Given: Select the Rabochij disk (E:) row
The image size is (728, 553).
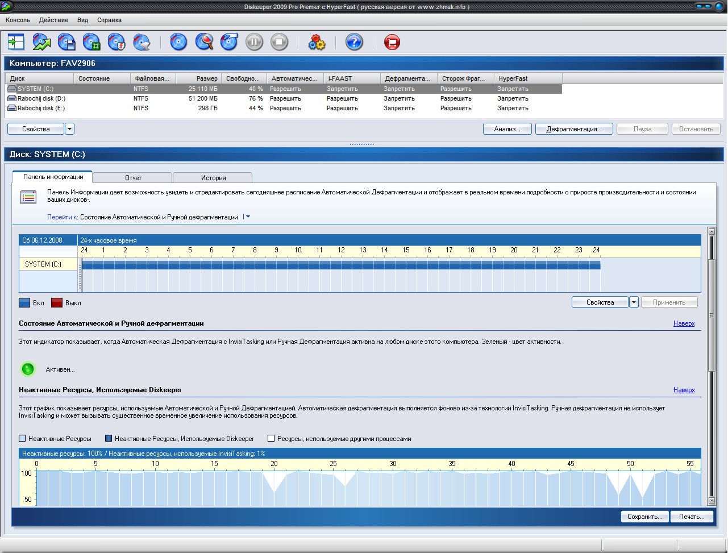Looking at the screenshot, I should [x=284, y=109].
